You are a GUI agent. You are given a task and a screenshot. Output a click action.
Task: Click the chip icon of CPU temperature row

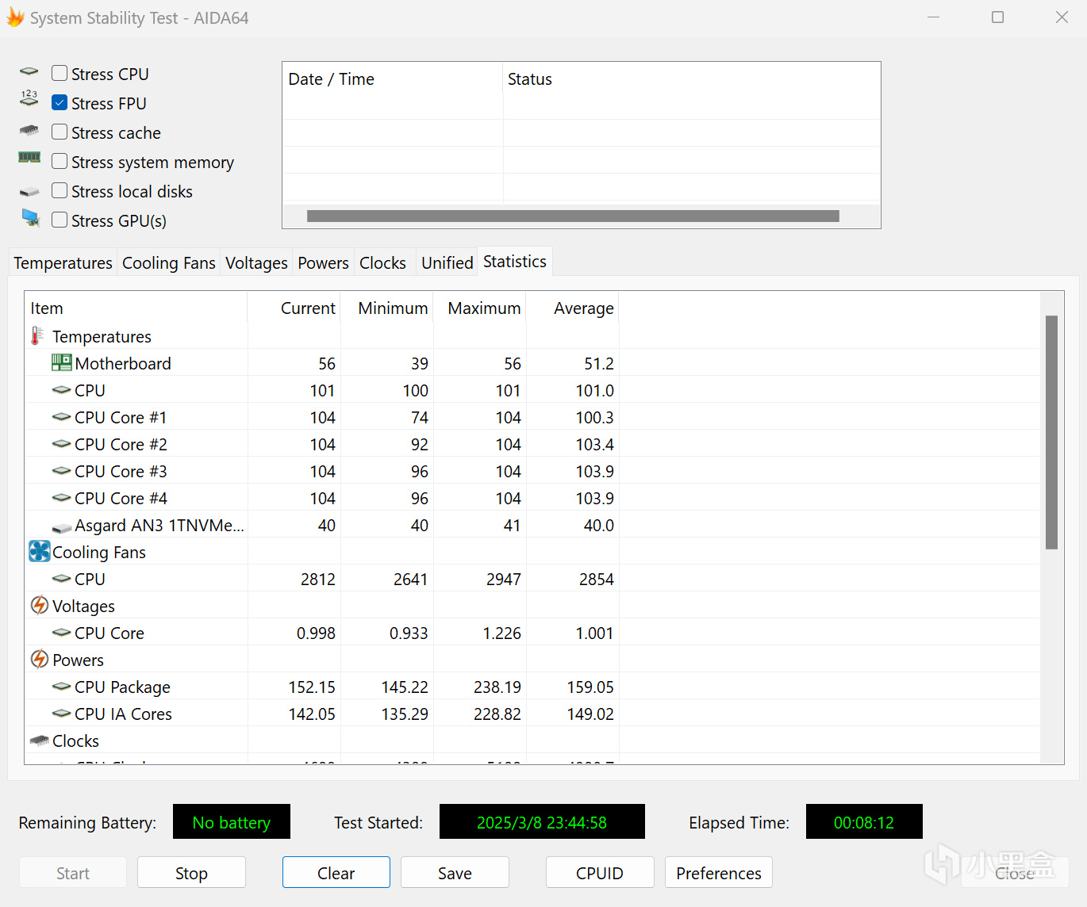tap(62, 390)
